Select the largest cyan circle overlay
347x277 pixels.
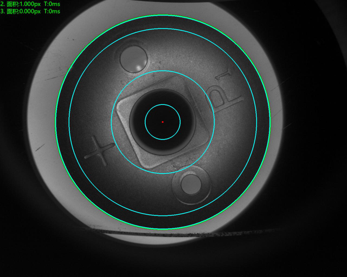[x=69, y=122]
